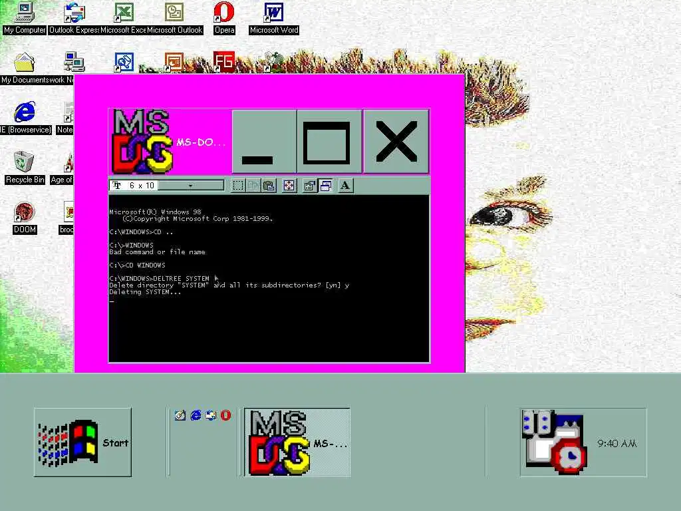Toggle the Background toolbar button

[325, 186]
